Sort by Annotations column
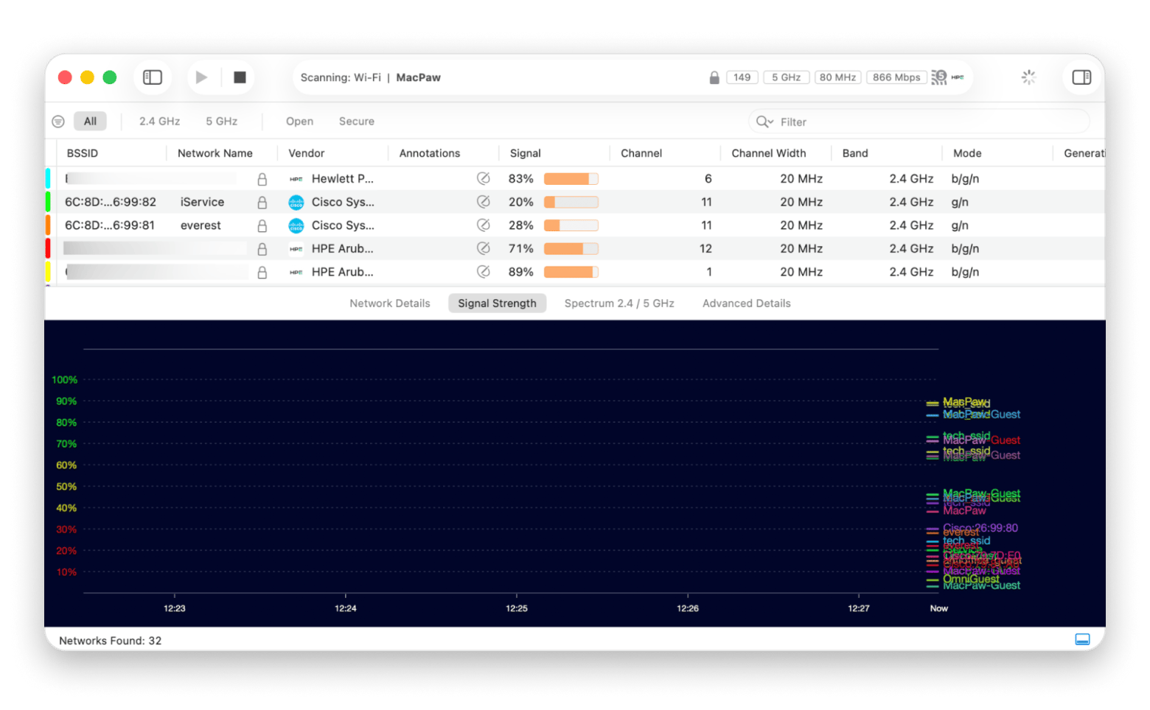This screenshot has width=1150, height=710. pos(429,153)
